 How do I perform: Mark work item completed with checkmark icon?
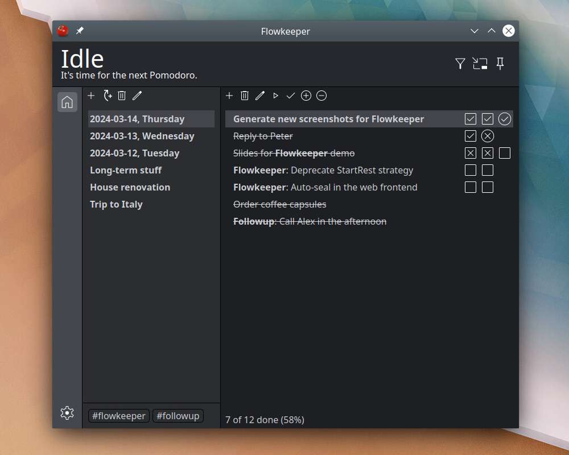click(x=291, y=96)
